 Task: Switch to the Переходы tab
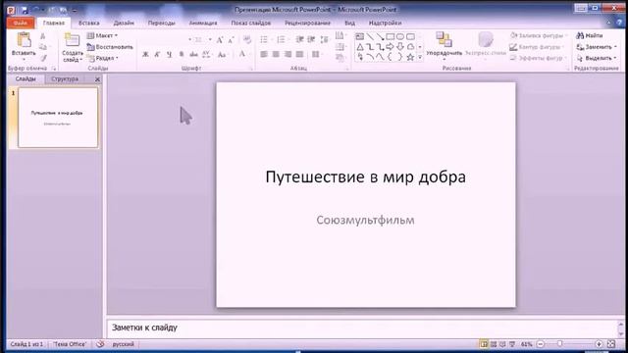tap(161, 23)
